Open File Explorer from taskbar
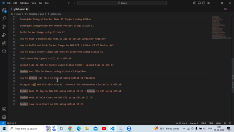The height and width of the screenshot is (132, 234). click(87, 129)
